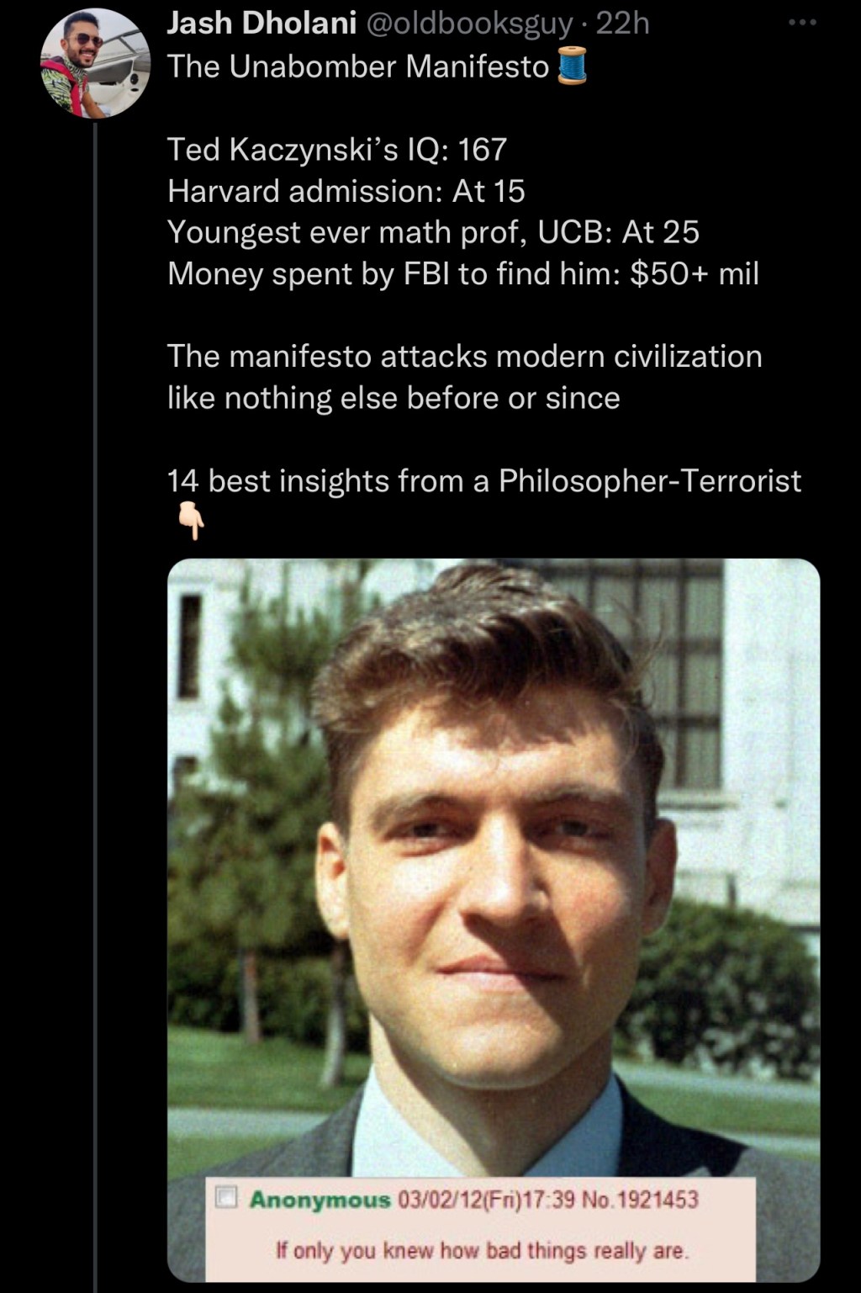Click the 03/02/12(Fri)17:39 post date
This screenshot has width=861, height=1293.
point(486,1199)
